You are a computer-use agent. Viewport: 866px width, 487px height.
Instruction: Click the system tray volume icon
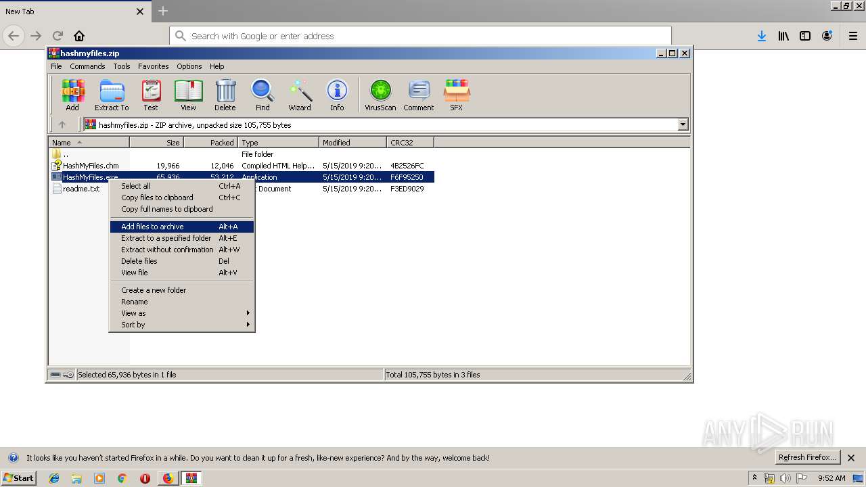(x=785, y=478)
